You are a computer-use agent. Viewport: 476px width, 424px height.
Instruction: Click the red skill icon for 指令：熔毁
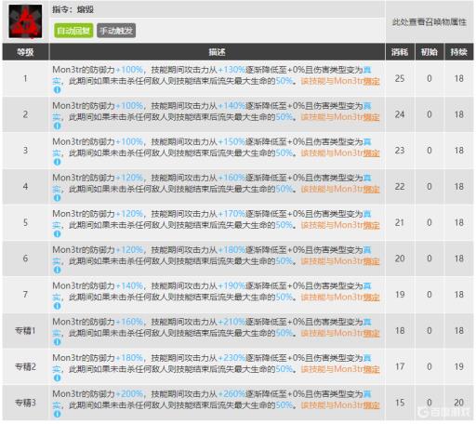[x=25, y=21]
